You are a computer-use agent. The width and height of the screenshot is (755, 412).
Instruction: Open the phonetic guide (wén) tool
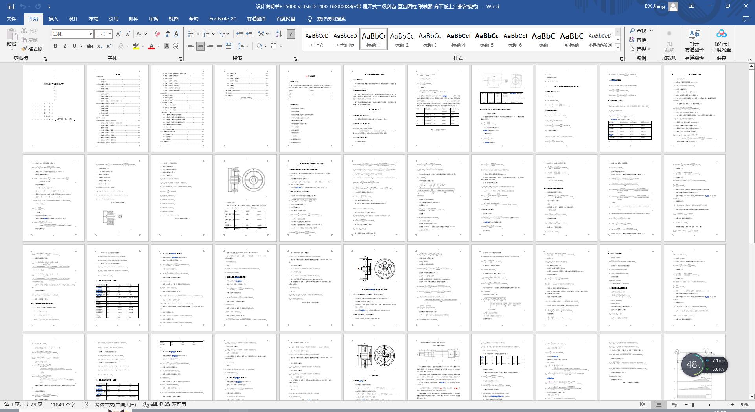tap(167, 34)
